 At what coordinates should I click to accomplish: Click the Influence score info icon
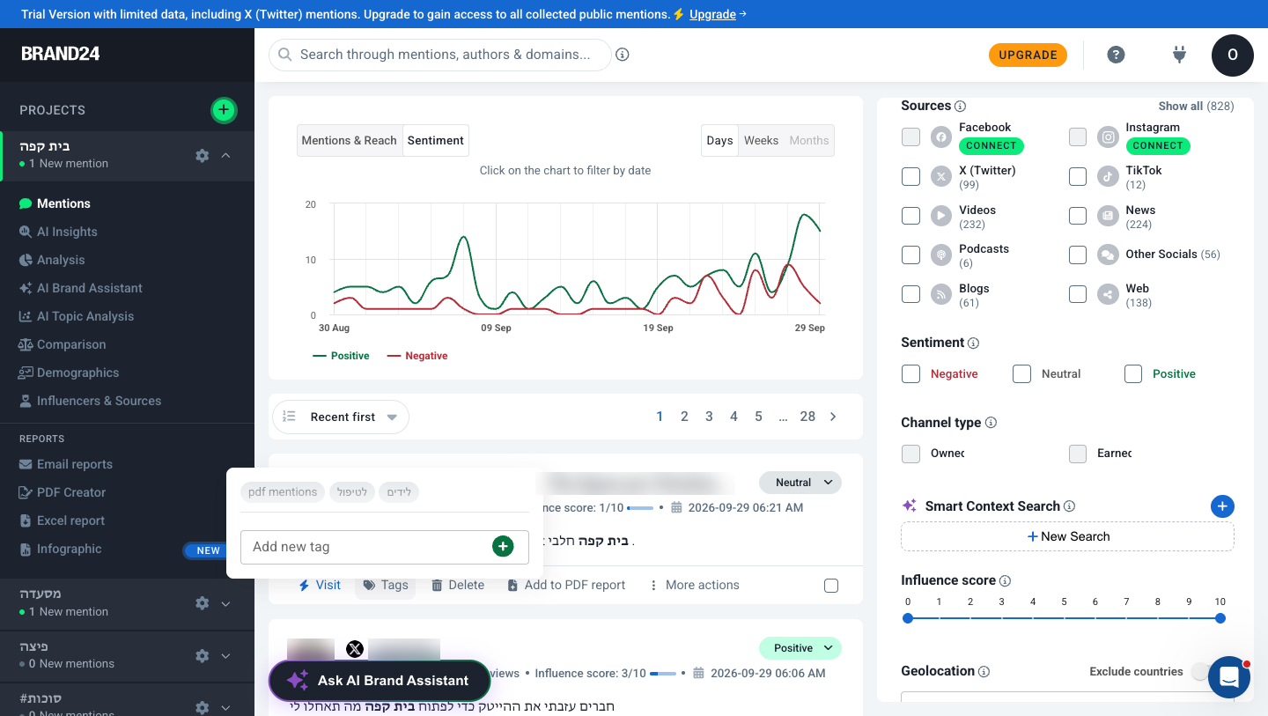pos(1005,580)
